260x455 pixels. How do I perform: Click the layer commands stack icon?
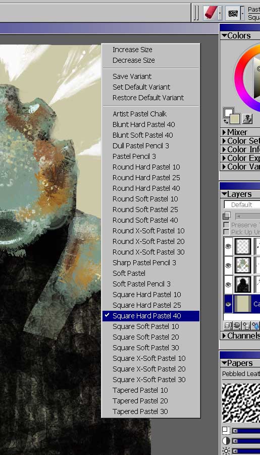click(228, 325)
